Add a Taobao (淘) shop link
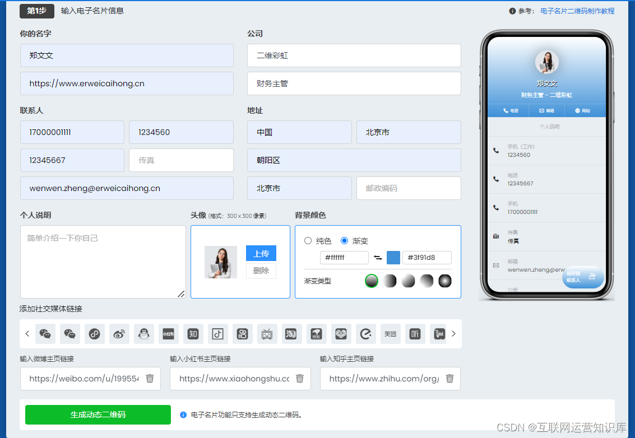 pos(291,334)
